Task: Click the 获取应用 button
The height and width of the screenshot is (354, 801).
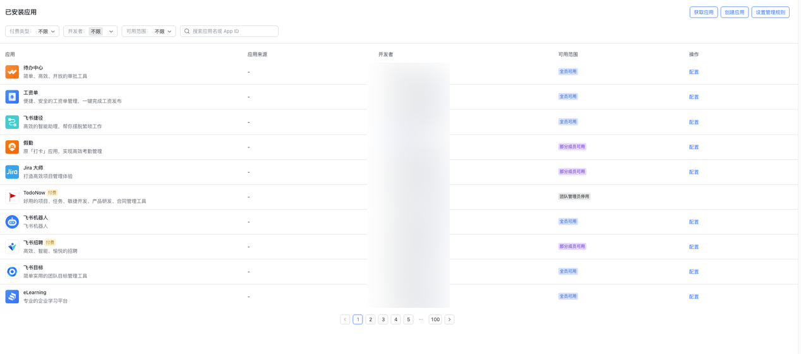Action: pyautogui.click(x=703, y=12)
